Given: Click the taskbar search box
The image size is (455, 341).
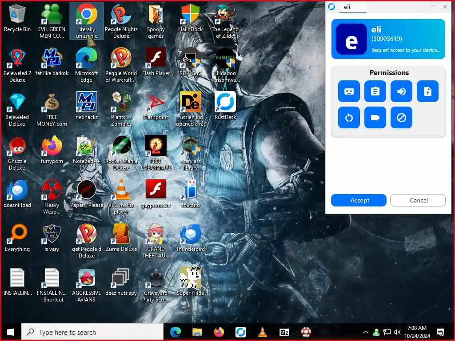Looking at the screenshot, I should tap(92, 332).
